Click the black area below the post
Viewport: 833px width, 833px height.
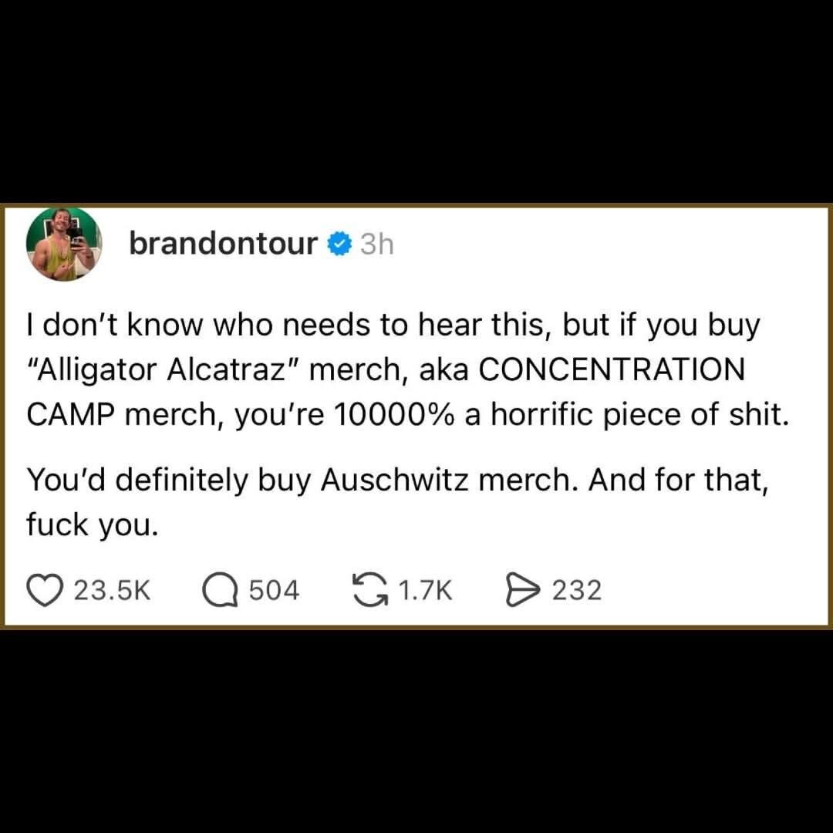[416, 731]
